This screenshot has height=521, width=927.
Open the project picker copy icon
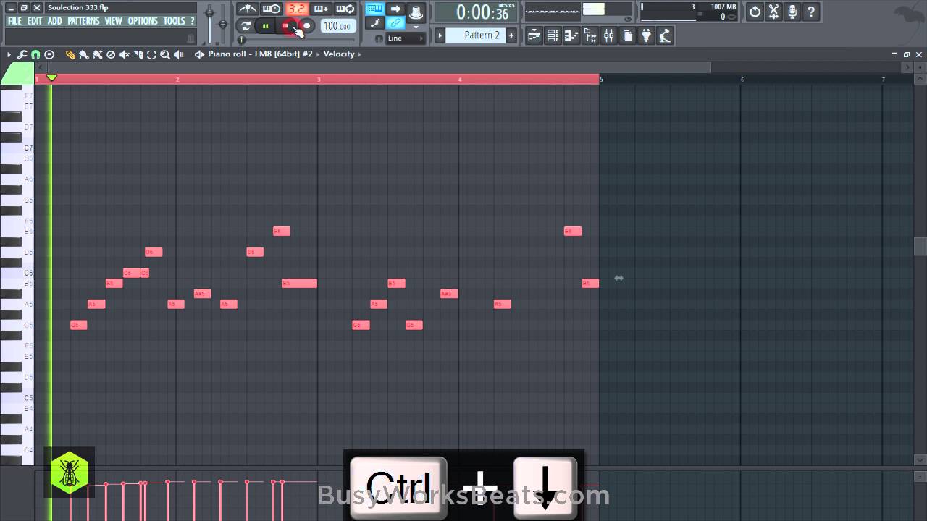tap(627, 35)
